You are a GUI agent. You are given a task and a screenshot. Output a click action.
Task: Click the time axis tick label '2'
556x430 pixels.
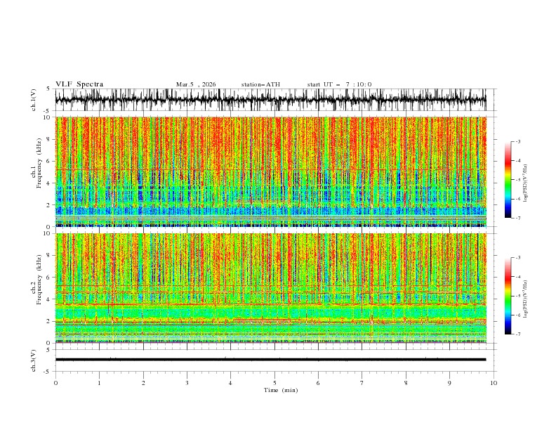coord(143,383)
